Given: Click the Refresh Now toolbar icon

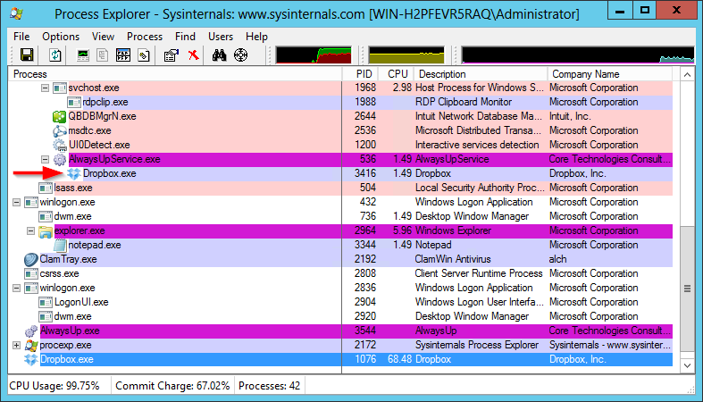Looking at the screenshot, I should (55, 55).
